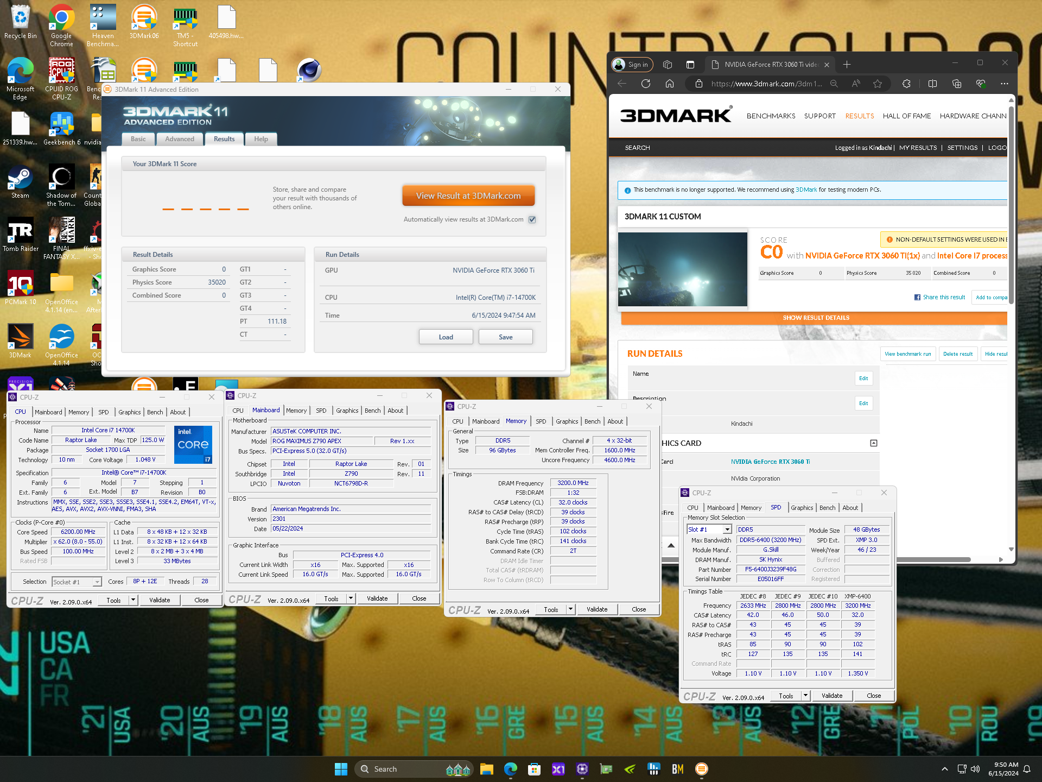Screen dimensions: 1042x782
Task: Select the Bench tab in CPU-Z Memory window
Action: coord(592,421)
